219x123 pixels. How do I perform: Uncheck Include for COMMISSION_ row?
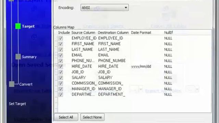click(x=61, y=83)
